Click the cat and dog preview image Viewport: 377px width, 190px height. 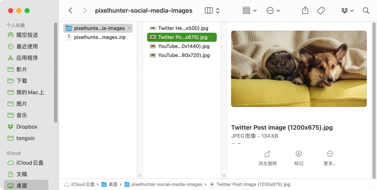point(299,68)
